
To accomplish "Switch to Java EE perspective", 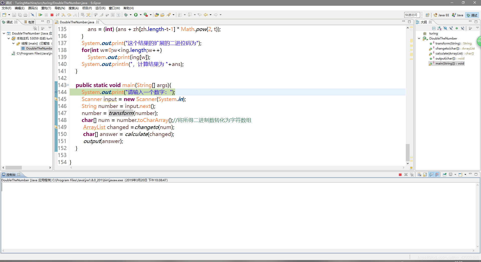I will point(441,15).
